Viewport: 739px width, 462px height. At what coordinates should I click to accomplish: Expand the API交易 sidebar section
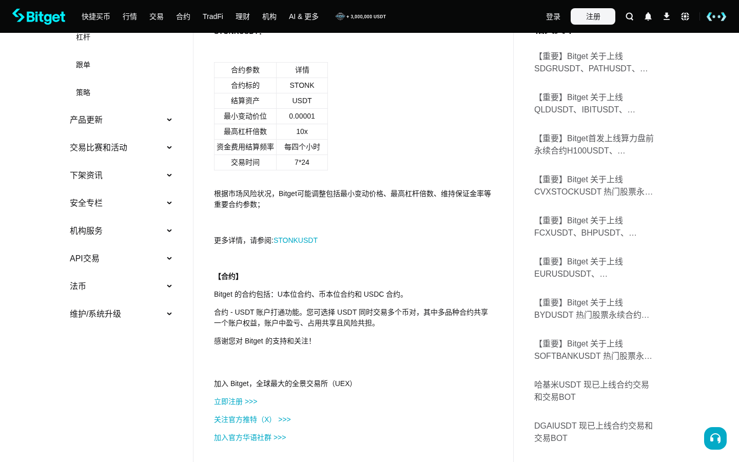[x=121, y=258]
